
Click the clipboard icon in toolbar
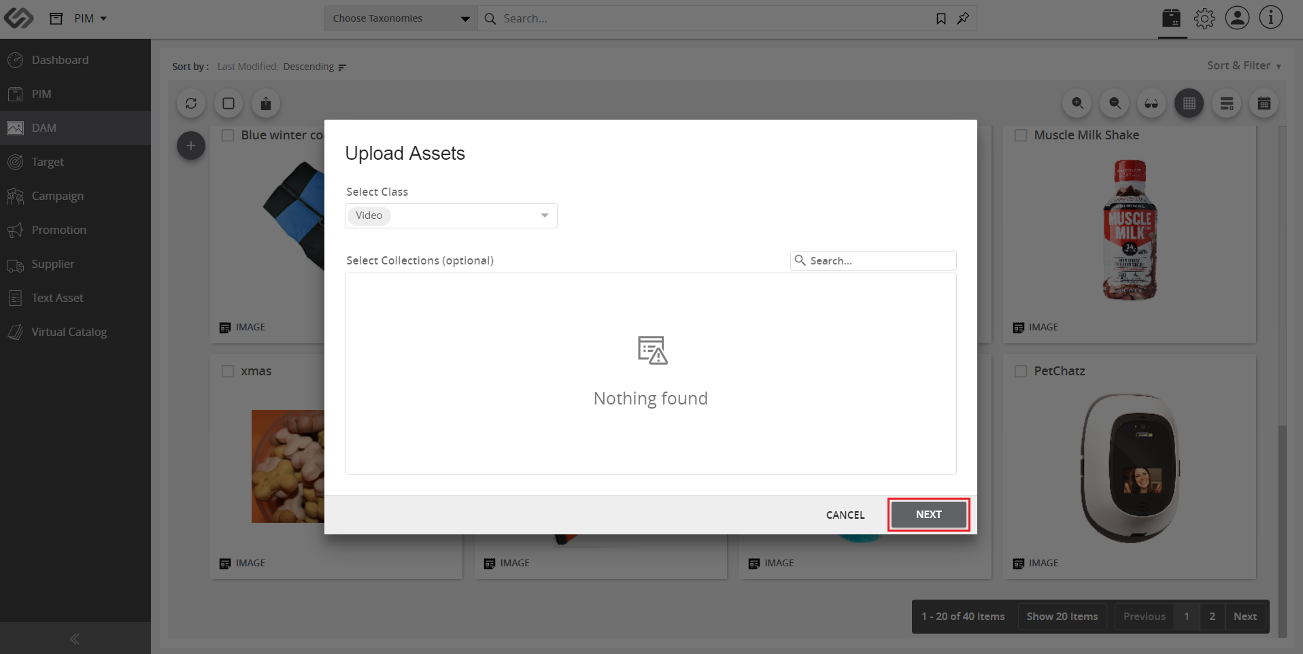pos(266,103)
